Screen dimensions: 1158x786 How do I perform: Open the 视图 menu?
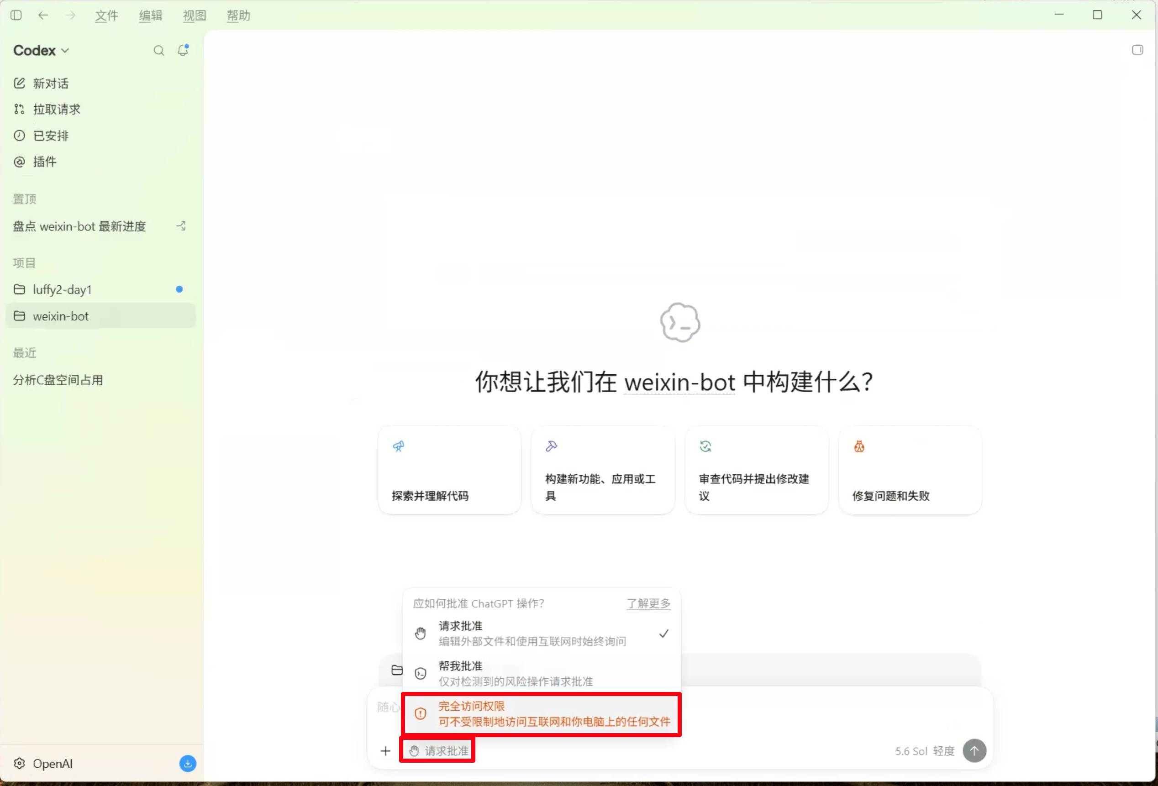pos(195,16)
